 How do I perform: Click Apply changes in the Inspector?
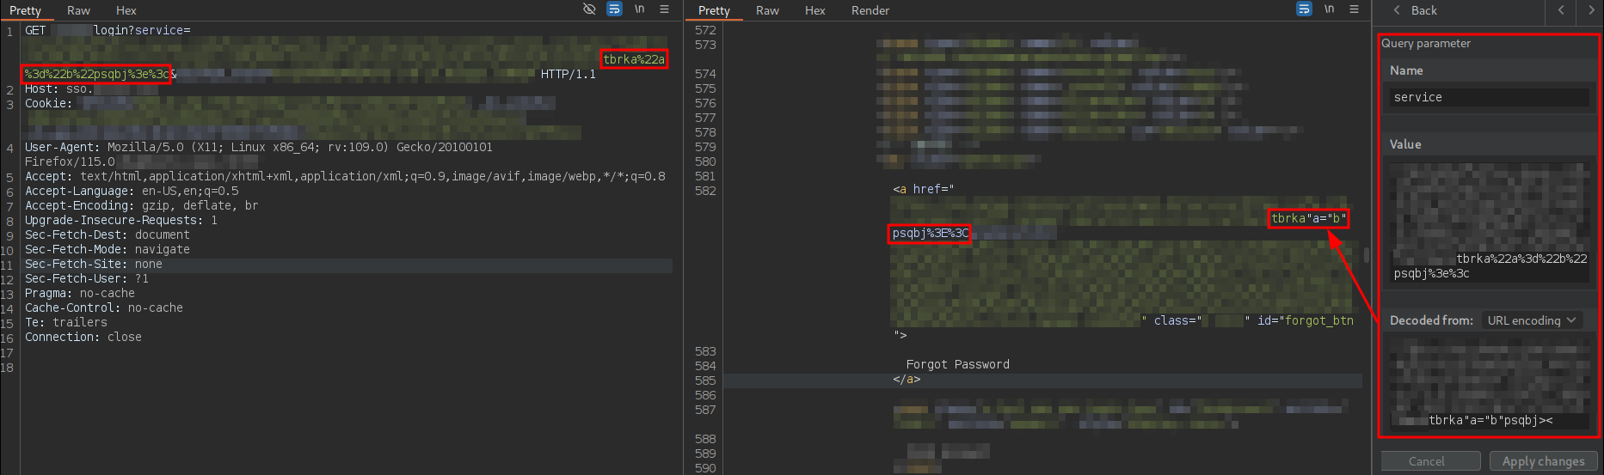click(1543, 461)
